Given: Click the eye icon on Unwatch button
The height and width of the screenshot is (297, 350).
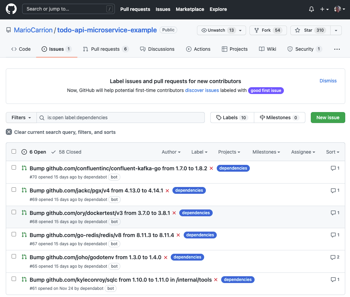Looking at the screenshot, I should tap(204, 30).
